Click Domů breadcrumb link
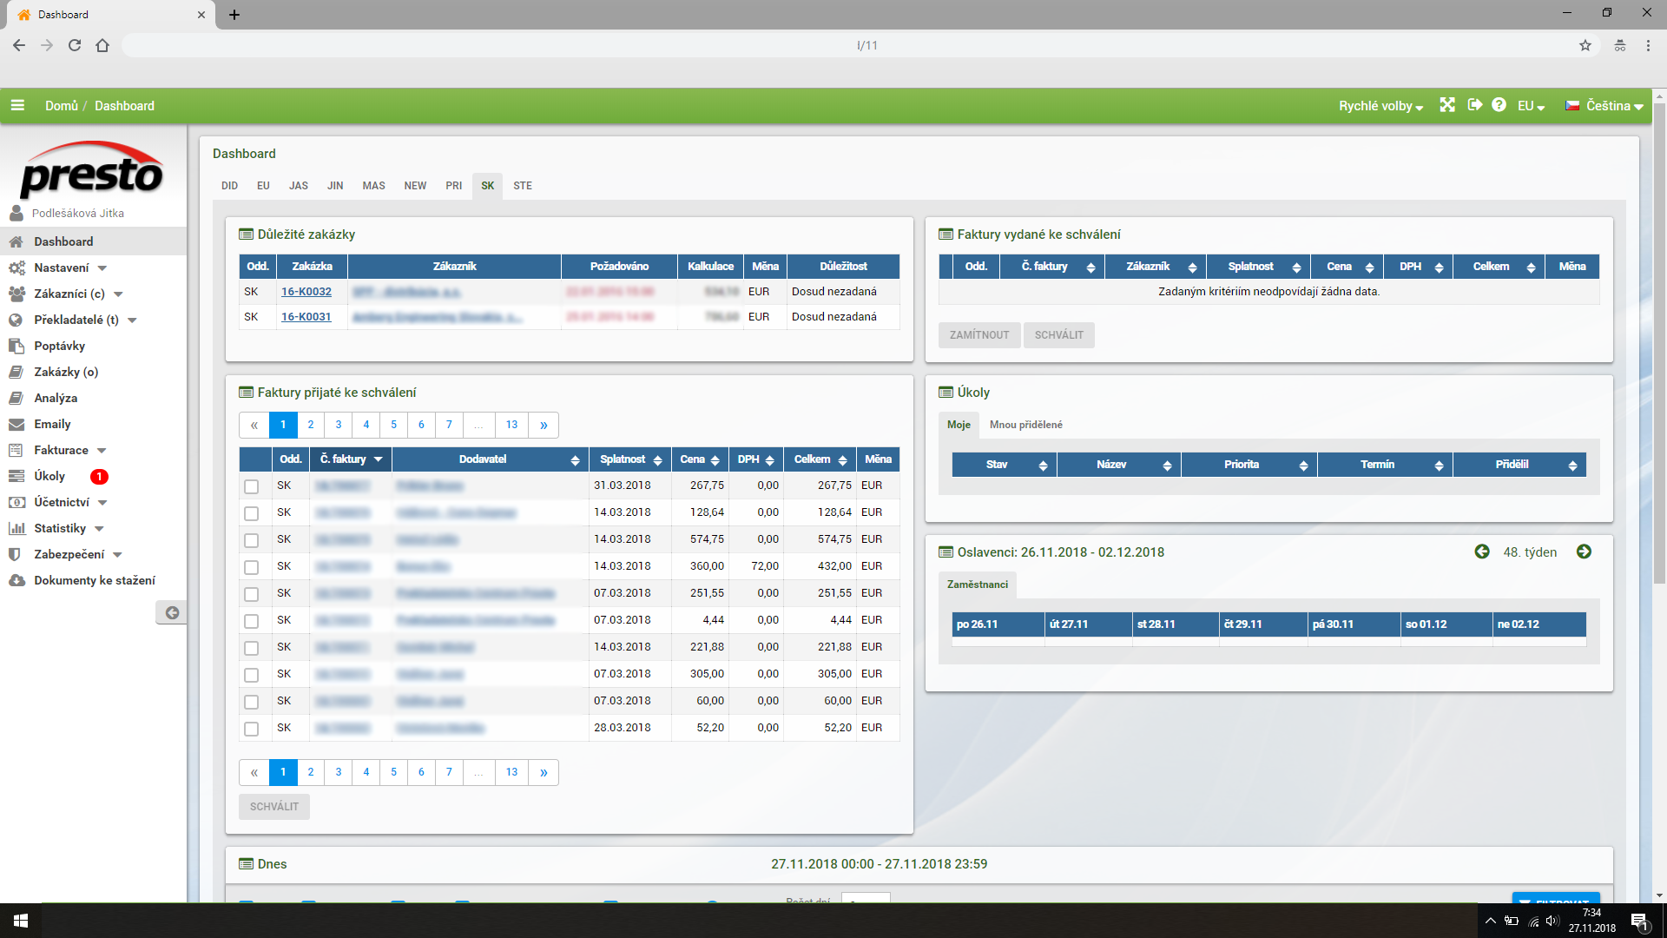1667x938 pixels. tap(62, 106)
